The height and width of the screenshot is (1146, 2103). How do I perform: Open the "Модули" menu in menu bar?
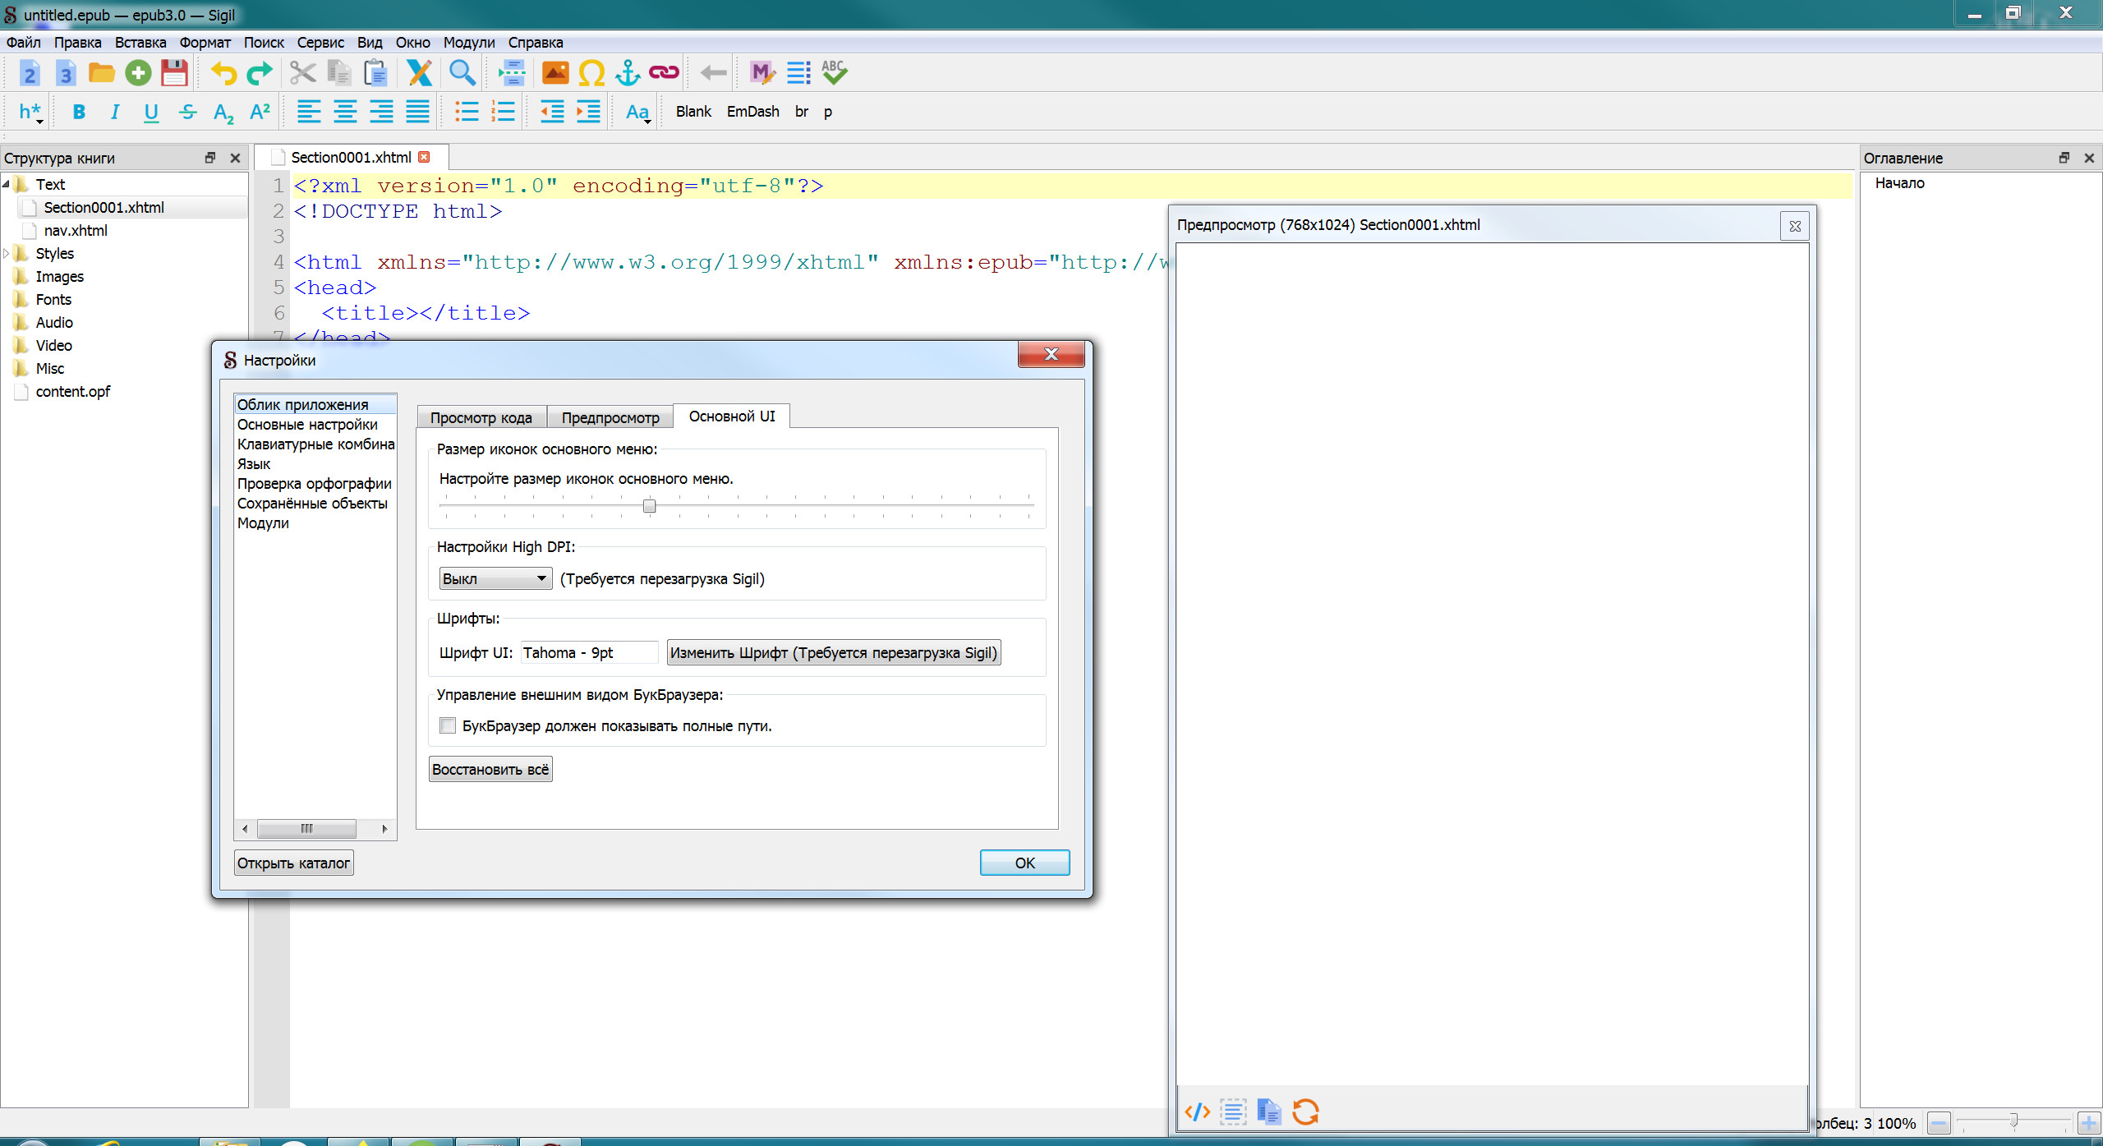click(x=468, y=43)
